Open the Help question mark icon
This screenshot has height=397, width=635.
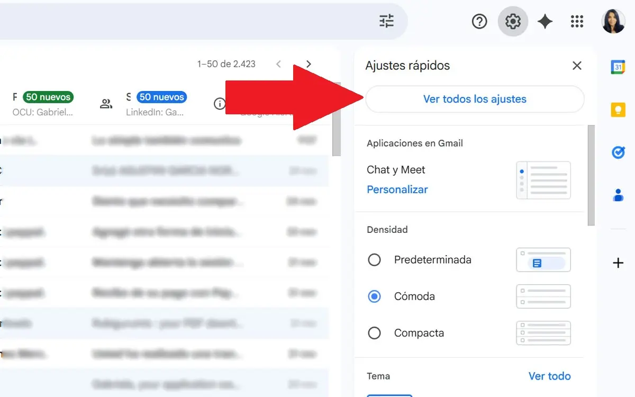click(x=479, y=21)
